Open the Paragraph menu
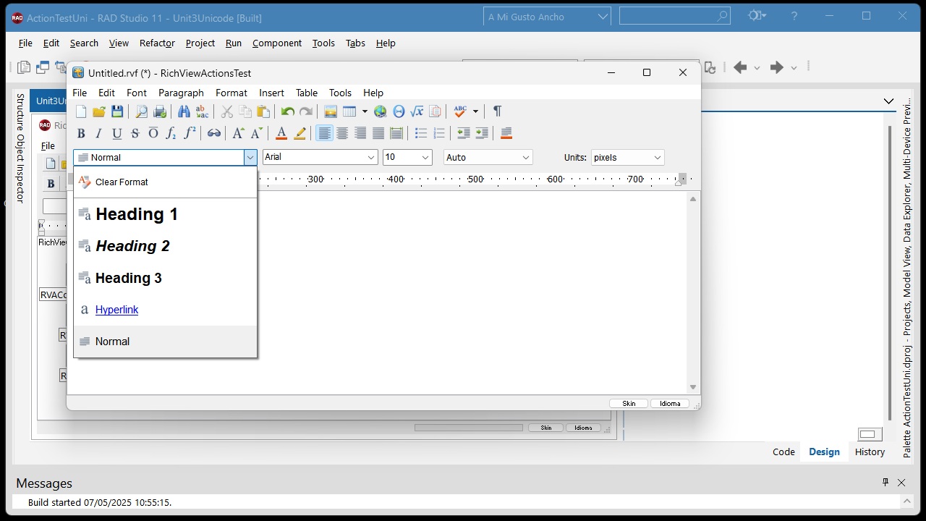 (x=181, y=93)
